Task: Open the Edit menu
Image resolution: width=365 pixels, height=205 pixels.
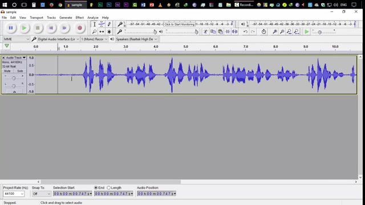Action: tap(13, 18)
